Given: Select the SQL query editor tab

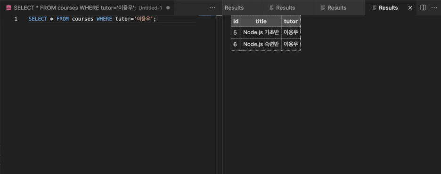Looking at the screenshot, I should click(87, 8).
